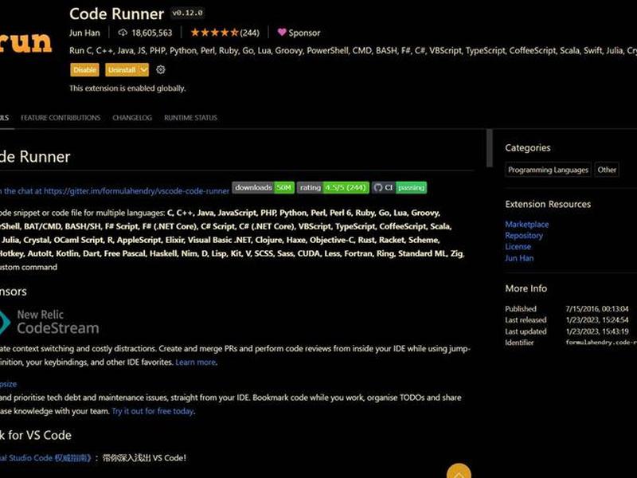The image size is (637, 478).
Task: Open the Repository resource link
Action: 524,235
